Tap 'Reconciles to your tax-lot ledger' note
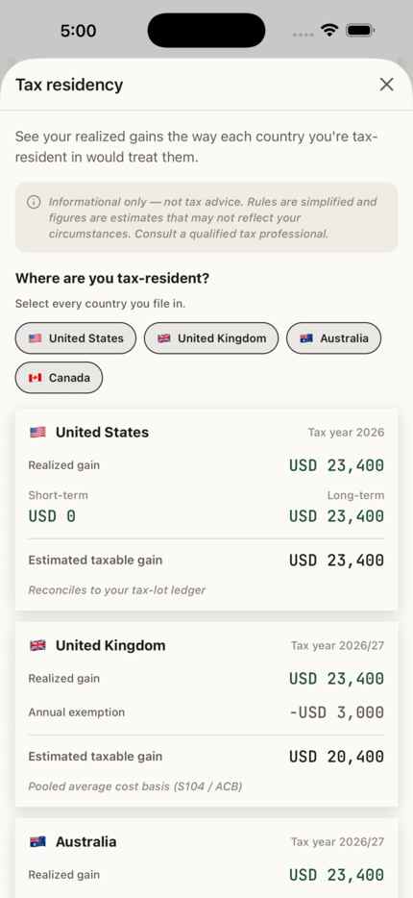 point(116,590)
